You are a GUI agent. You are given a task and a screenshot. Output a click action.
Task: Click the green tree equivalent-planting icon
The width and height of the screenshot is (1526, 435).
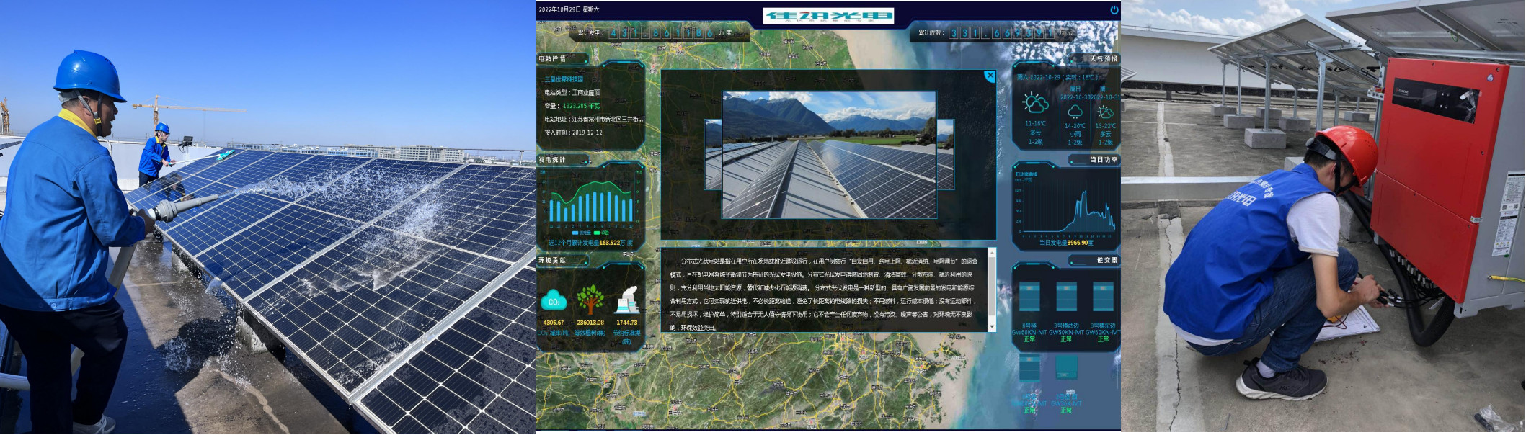click(590, 300)
